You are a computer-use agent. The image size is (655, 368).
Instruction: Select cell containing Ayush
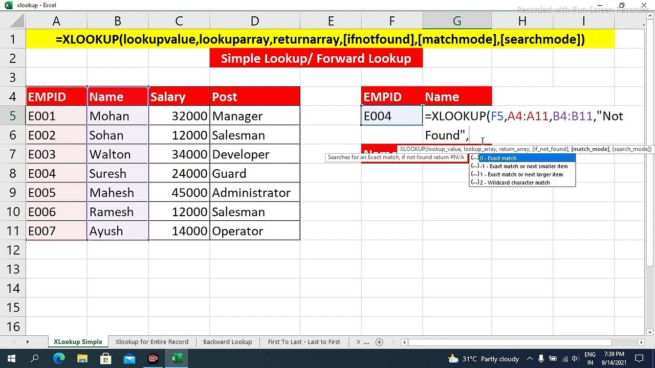[x=118, y=231]
